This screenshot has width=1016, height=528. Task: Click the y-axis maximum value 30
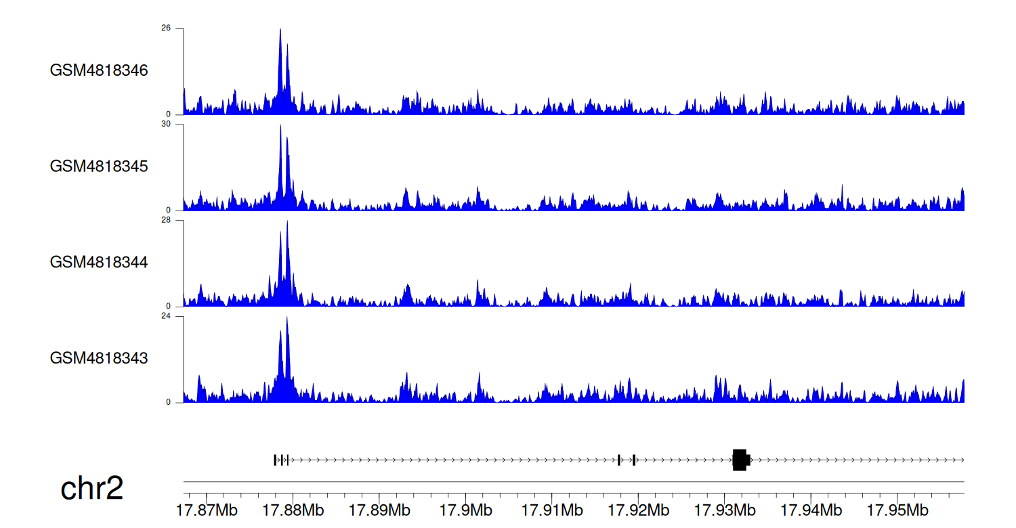(166, 125)
